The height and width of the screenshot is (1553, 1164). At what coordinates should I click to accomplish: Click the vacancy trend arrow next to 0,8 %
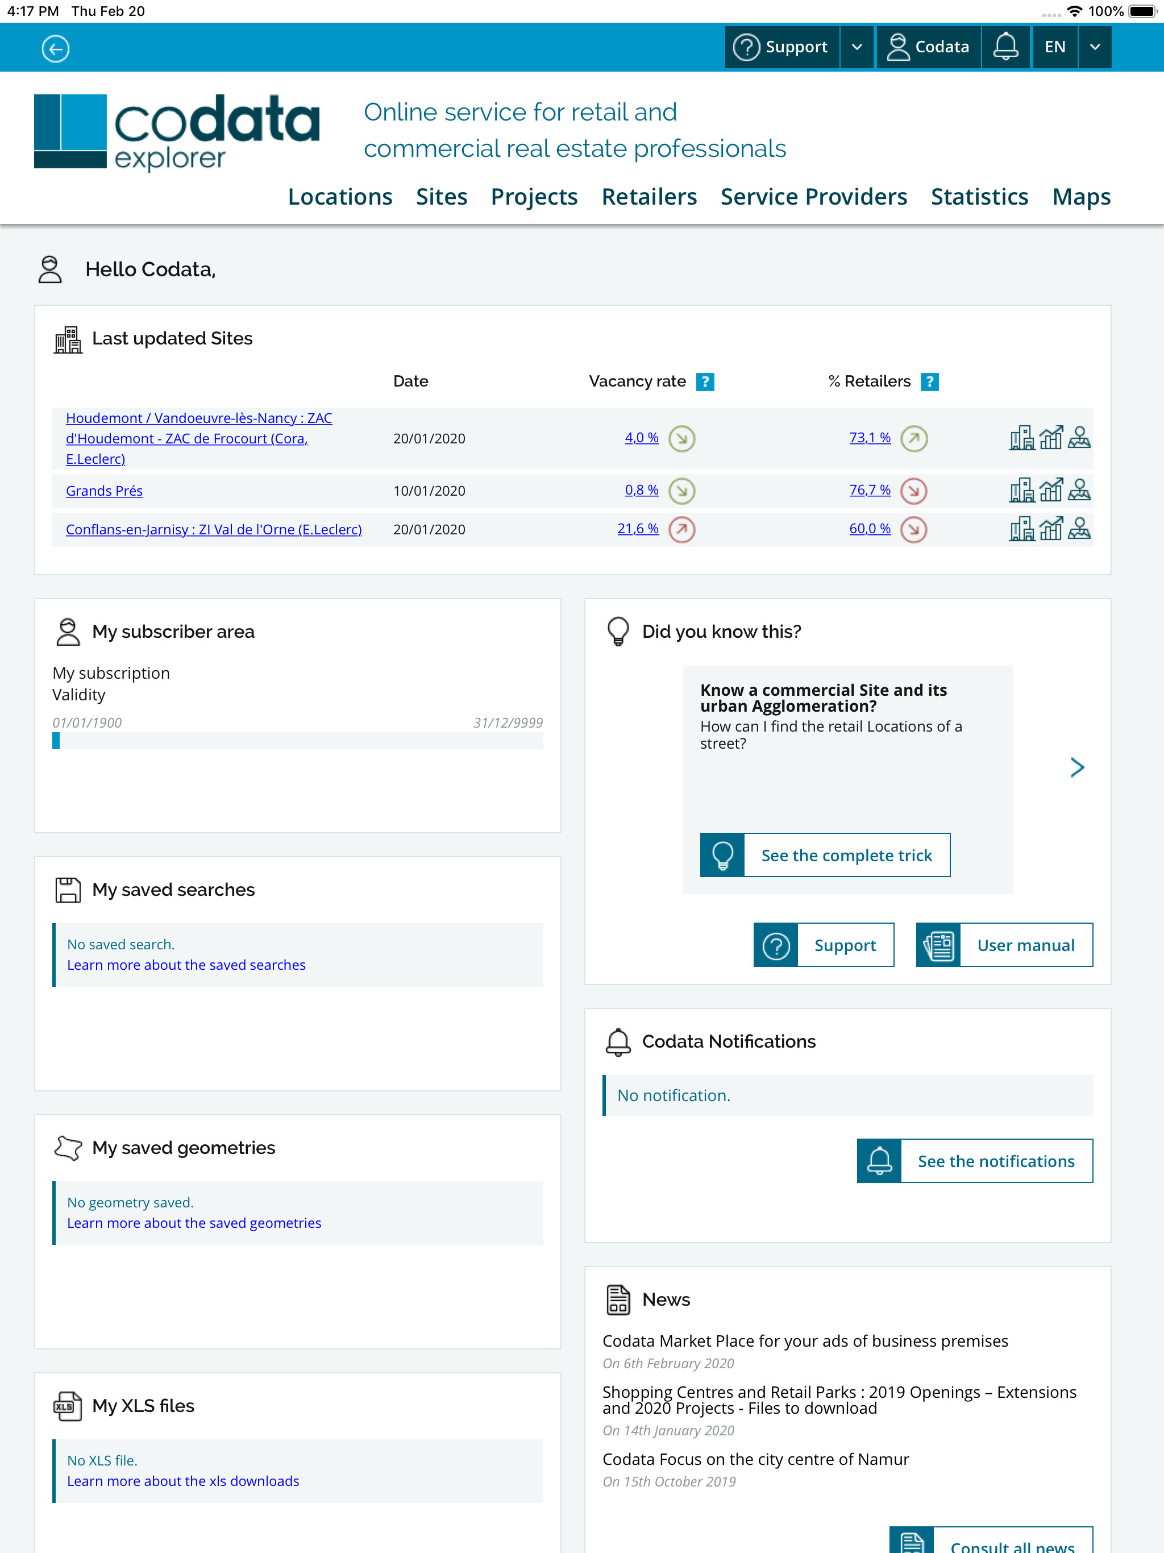(681, 491)
